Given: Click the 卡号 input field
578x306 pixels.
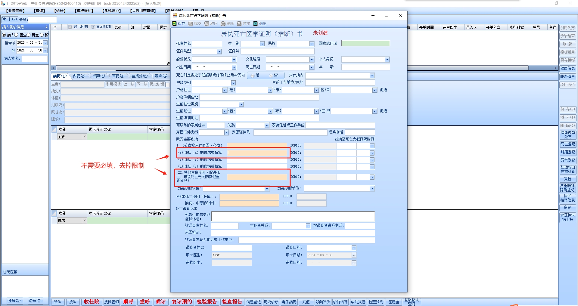Looking at the screenshot, I should tap(42, 20).
